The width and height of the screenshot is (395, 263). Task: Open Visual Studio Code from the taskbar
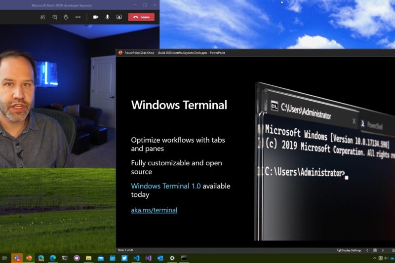pos(136,258)
